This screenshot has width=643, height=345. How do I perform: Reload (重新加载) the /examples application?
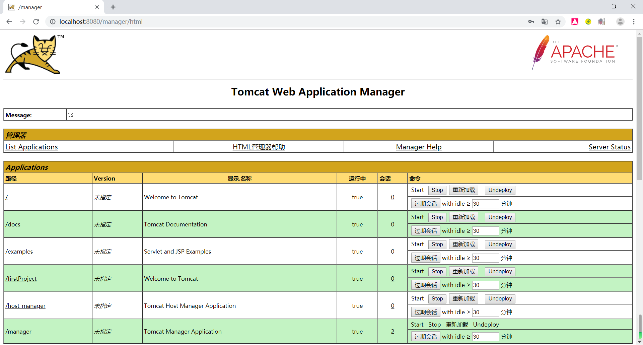[463, 245]
